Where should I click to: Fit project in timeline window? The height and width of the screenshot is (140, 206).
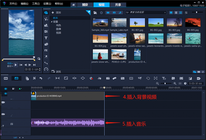coord(180,84)
